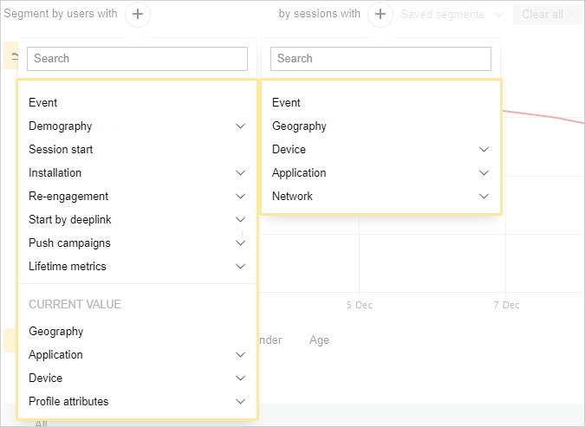Screen dimensions: 585x427
Task: Expand Push campaigns chevron
Action: (240, 243)
